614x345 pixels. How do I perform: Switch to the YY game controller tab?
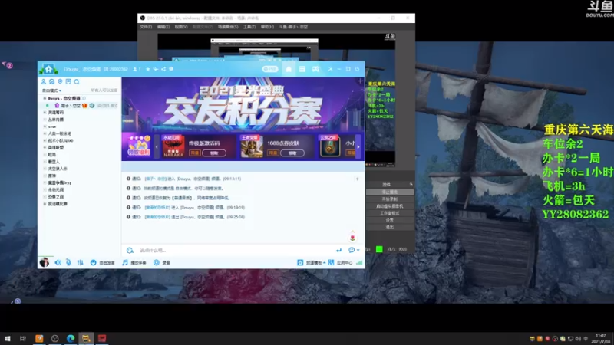315,69
